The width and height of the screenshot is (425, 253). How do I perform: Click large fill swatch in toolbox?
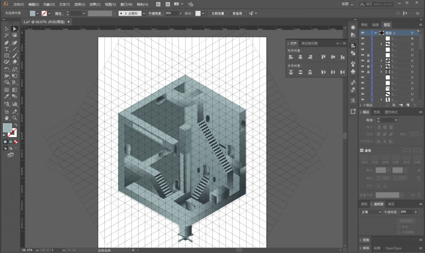tap(7, 127)
